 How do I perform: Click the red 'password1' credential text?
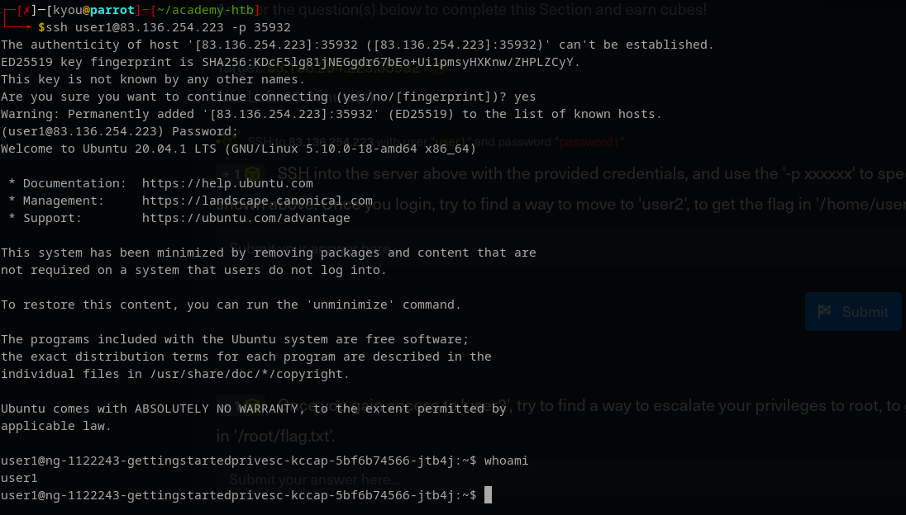(589, 142)
